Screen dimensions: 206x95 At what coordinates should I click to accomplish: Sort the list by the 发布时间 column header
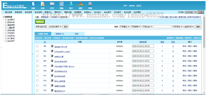click(143, 42)
